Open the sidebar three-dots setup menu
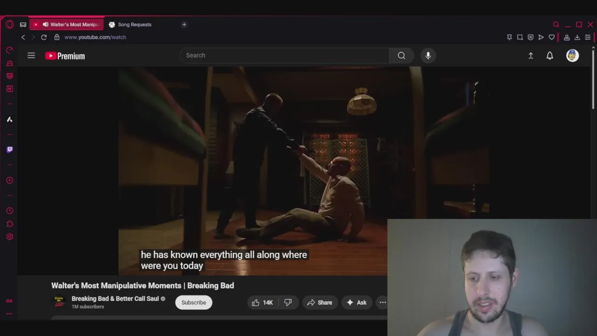Viewport: 597px width, 336px height. [x=9, y=314]
